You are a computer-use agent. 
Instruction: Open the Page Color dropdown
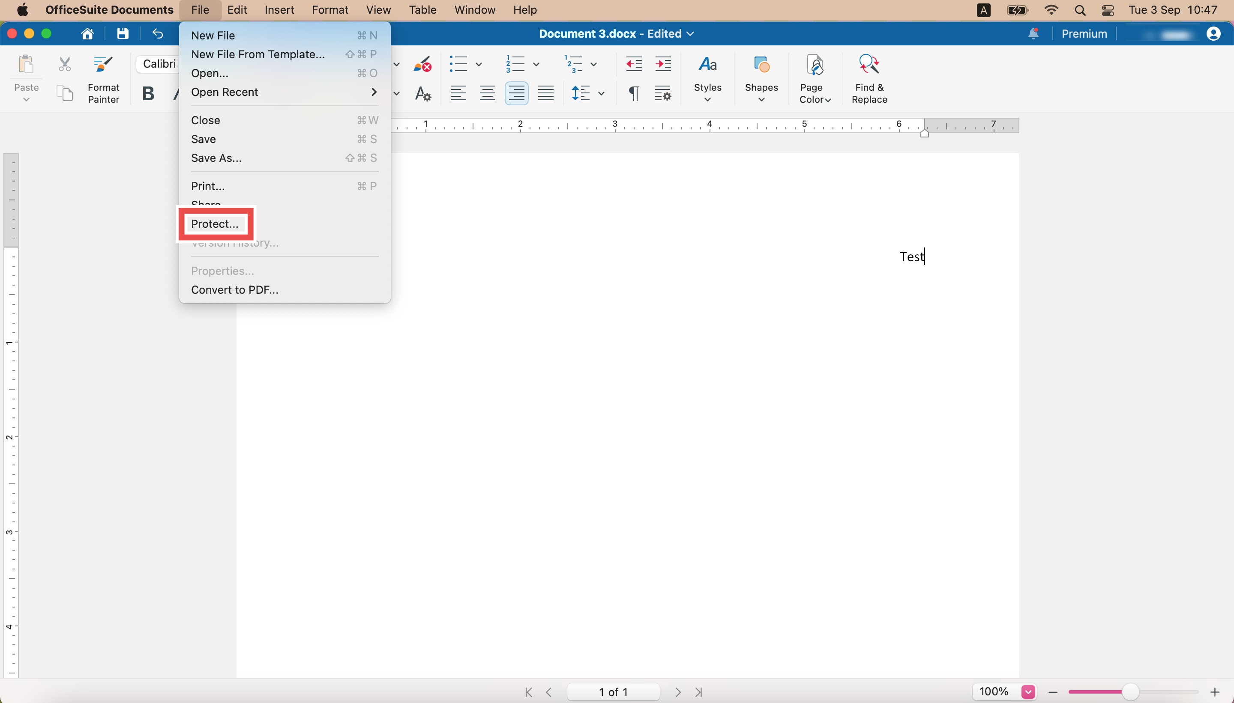(x=815, y=79)
